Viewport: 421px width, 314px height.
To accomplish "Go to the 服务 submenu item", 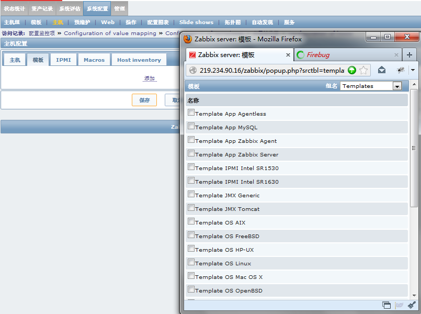I will pyautogui.click(x=289, y=23).
